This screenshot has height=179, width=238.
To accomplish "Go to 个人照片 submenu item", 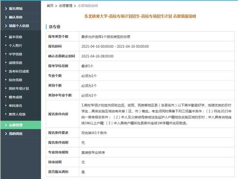I will [x=15, y=46].
